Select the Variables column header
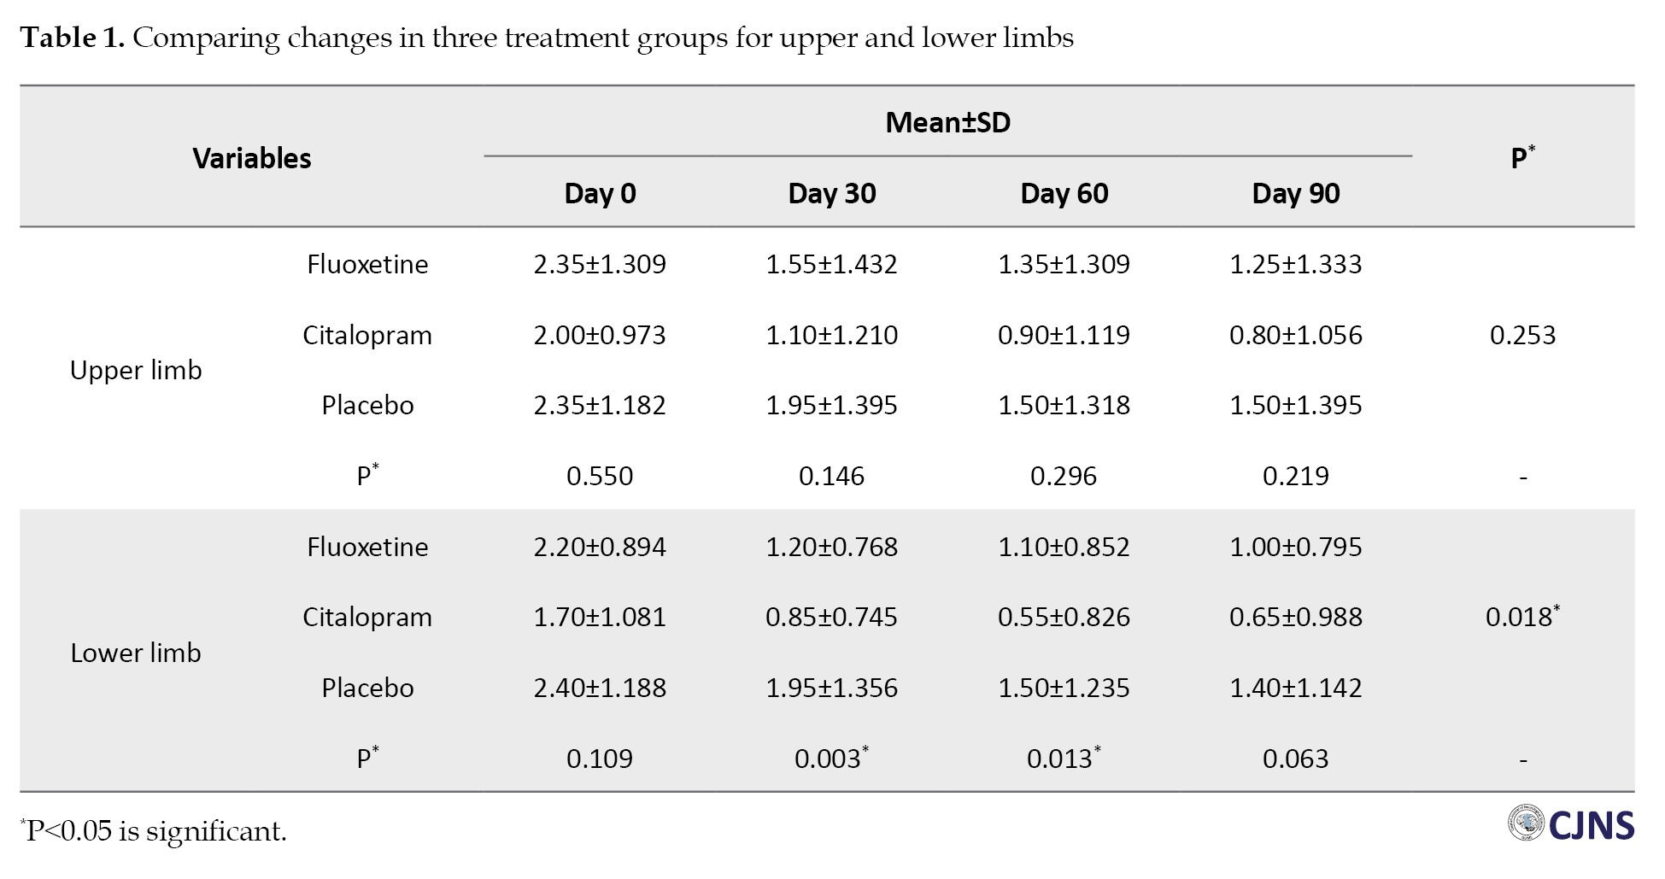This screenshot has height=879, width=1665. [x=251, y=158]
